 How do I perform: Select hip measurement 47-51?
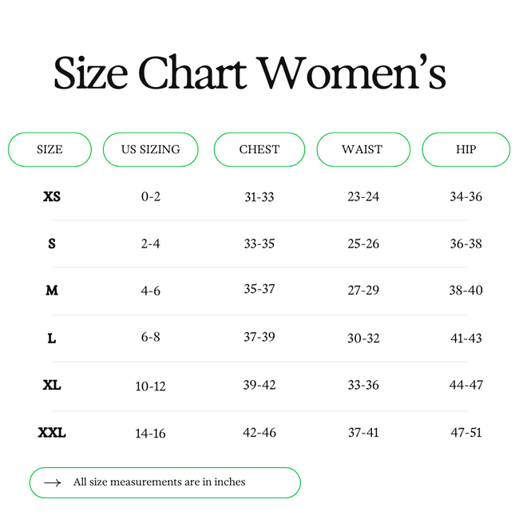466,433
